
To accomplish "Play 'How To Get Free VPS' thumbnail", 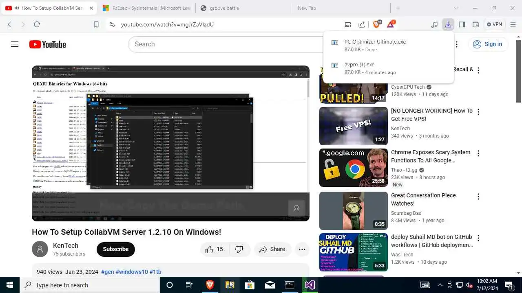I will pyautogui.click(x=354, y=126).
